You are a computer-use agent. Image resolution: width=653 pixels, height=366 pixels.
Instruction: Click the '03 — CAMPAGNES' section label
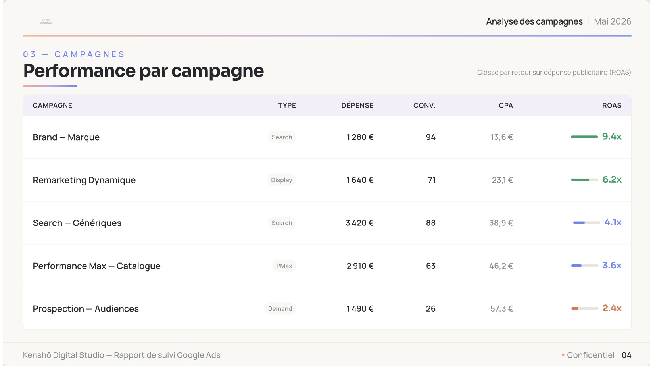74,54
